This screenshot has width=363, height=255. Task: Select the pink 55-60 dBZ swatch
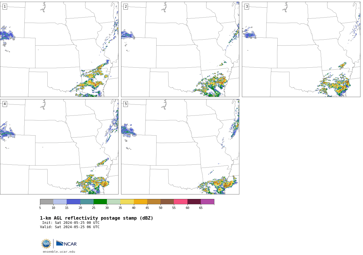(181, 202)
